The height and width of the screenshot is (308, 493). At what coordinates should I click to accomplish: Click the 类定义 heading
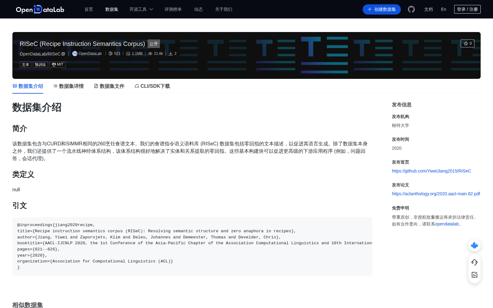[x=23, y=174]
